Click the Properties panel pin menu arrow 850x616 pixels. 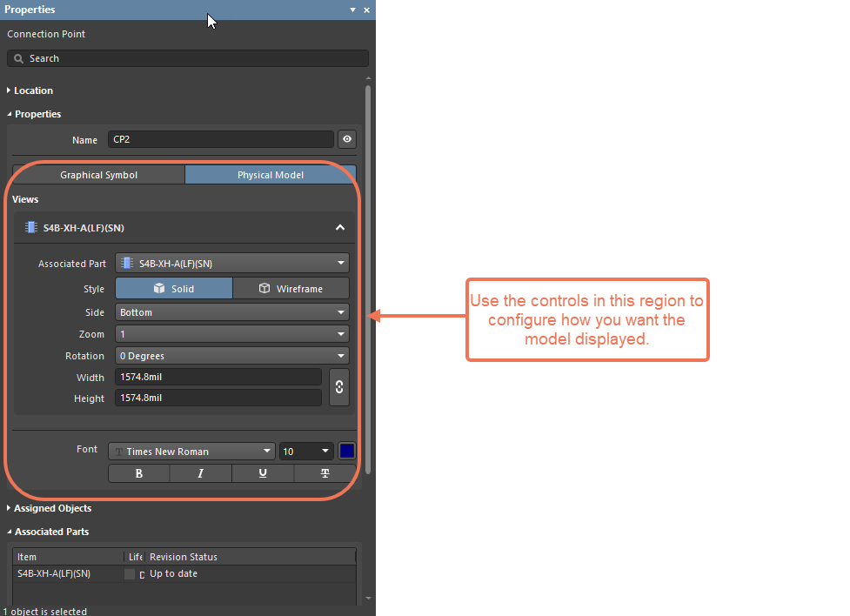[352, 10]
